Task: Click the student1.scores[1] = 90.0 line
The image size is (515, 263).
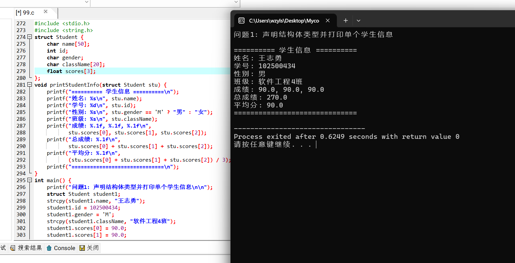Action: [87, 235]
